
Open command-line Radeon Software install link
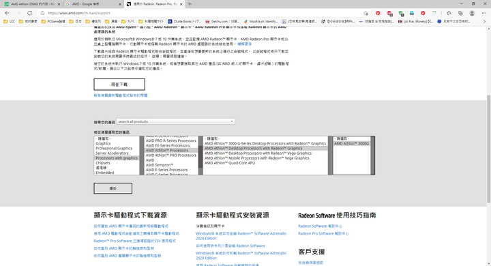point(230,246)
